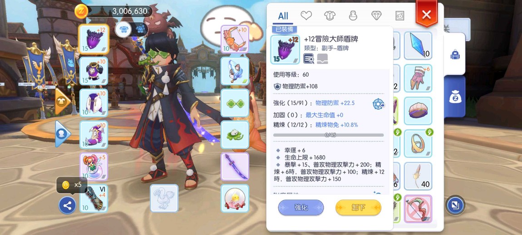Click the share icon button
522x235 pixels.
[67, 206]
